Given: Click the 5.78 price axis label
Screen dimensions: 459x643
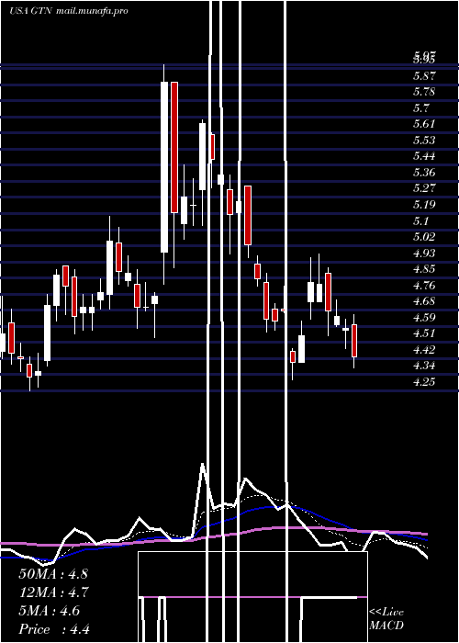Looking at the screenshot, I should pos(424,92).
